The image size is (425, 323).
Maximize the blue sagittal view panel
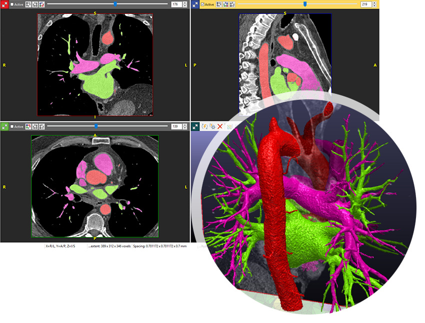click(x=195, y=4)
